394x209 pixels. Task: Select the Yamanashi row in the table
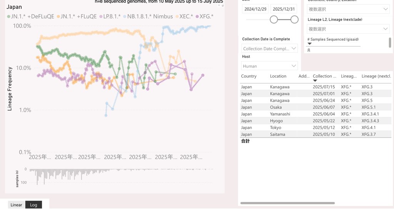(x=280, y=114)
